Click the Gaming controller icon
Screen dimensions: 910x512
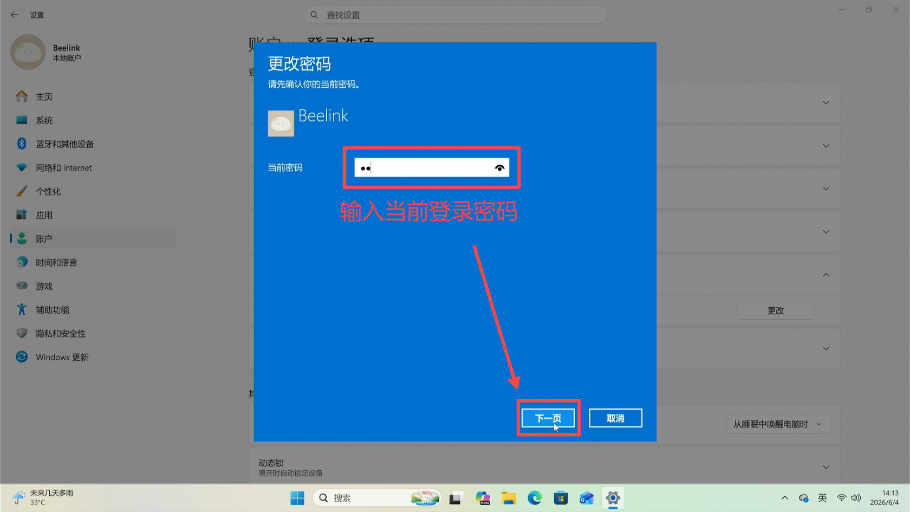point(22,285)
